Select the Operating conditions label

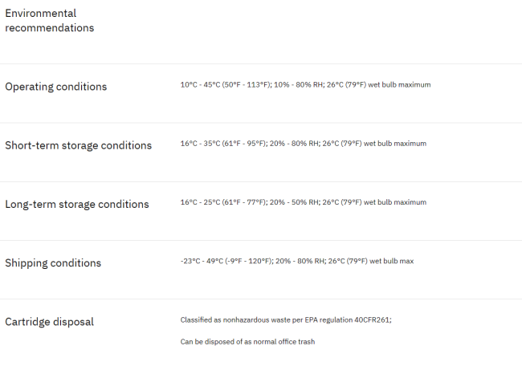(56, 87)
